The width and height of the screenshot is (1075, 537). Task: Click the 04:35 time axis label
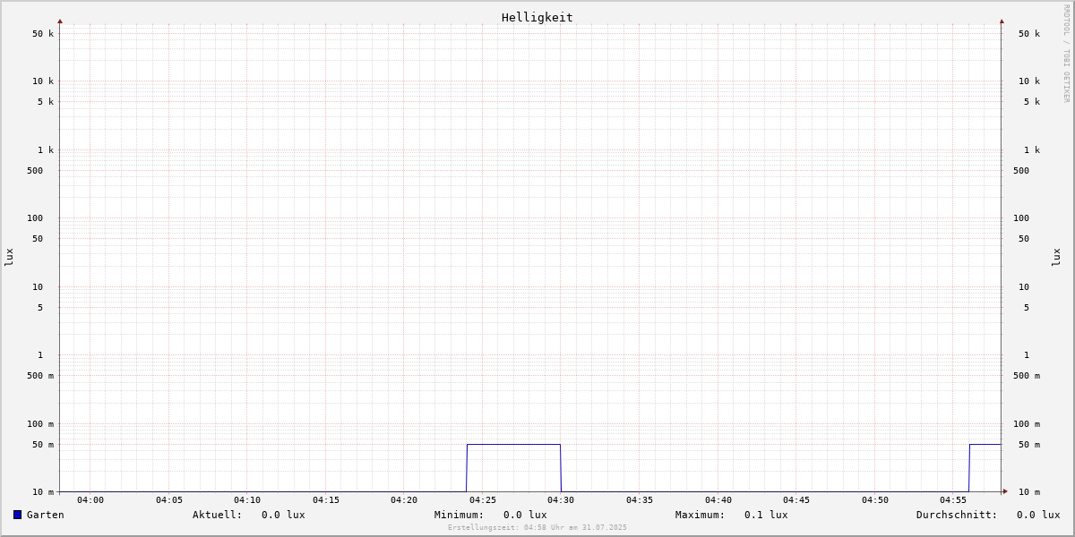coord(640,500)
